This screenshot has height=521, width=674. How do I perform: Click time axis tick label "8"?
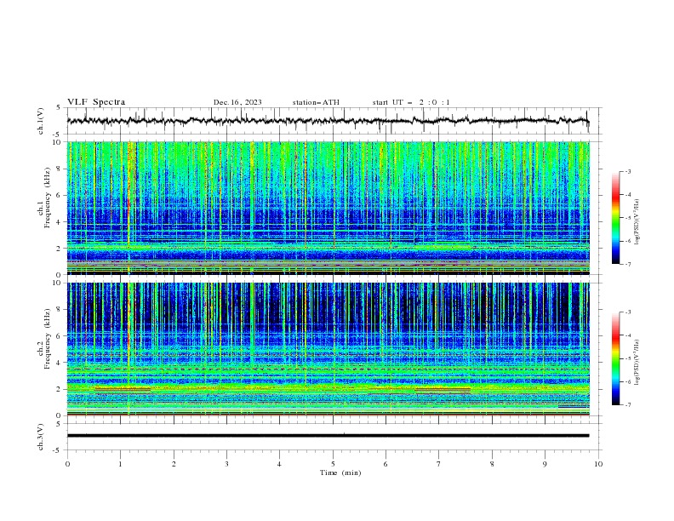coord(492,464)
